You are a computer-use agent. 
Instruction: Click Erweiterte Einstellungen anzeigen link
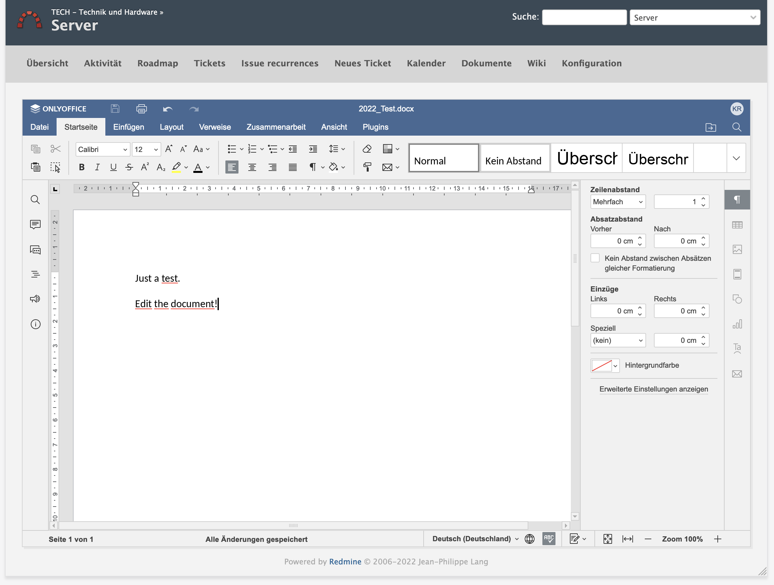click(x=653, y=389)
